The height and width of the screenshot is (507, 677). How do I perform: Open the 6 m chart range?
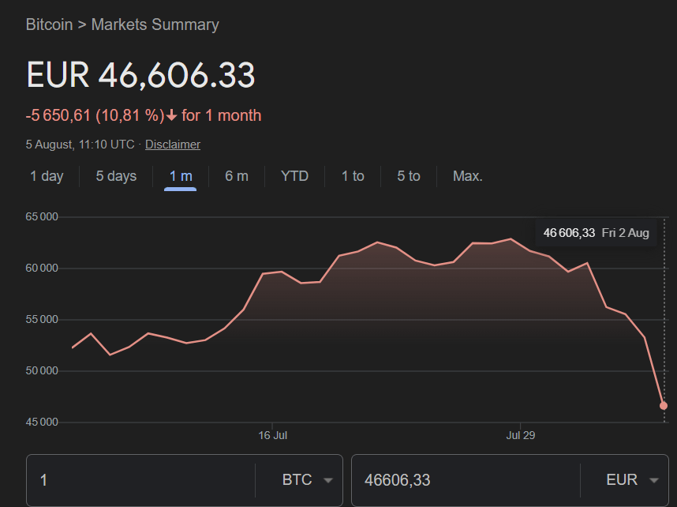(x=236, y=176)
